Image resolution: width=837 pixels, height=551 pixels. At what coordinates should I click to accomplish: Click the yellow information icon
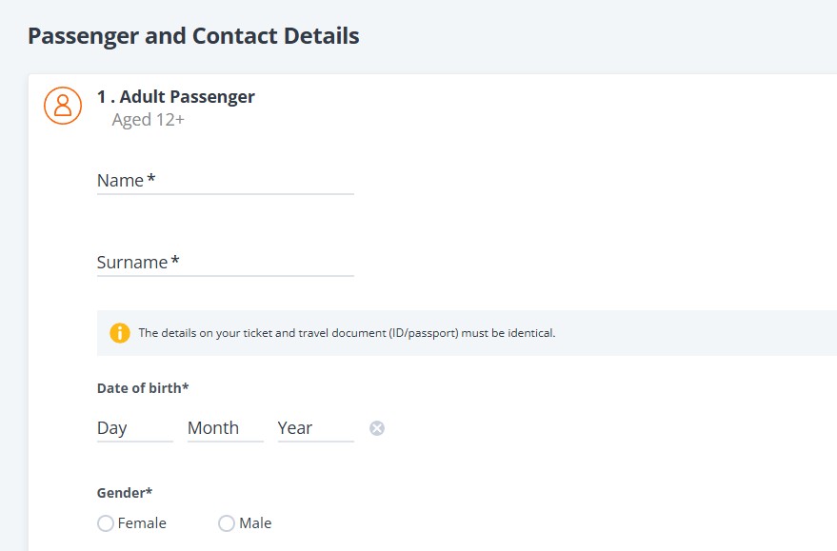click(120, 333)
